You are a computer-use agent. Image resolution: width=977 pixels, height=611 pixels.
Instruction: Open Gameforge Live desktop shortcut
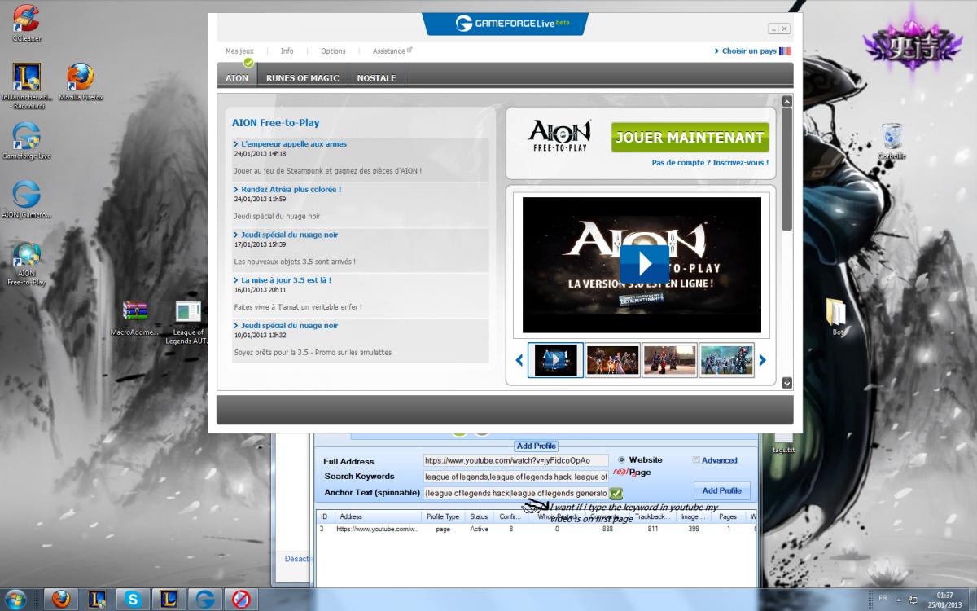(27, 141)
